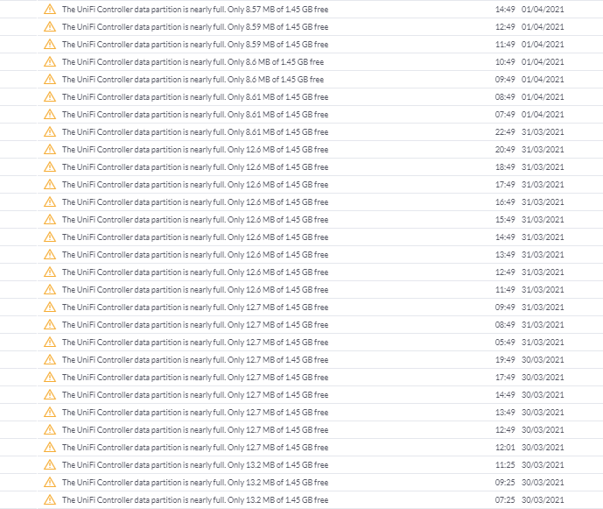Click the 15:49 timestamp
603x509 pixels.
tap(505, 219)
